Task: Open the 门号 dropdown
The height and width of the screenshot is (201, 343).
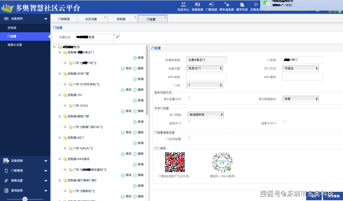Action: pos(205,85)
